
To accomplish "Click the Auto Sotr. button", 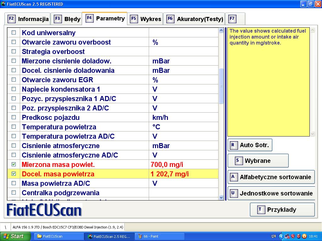I will (x=250, y=145).
